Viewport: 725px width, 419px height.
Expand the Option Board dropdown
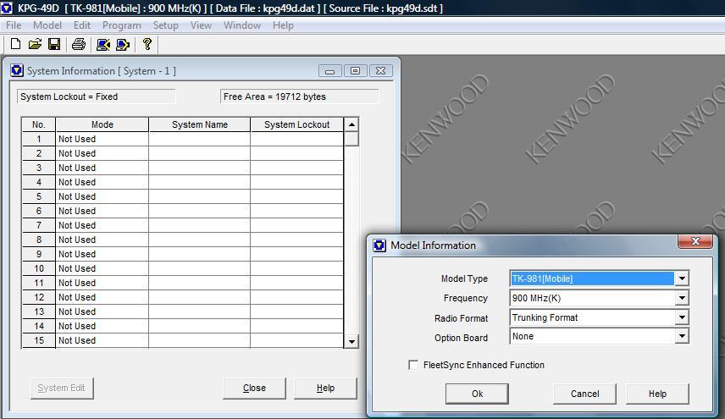coord(682,336)
